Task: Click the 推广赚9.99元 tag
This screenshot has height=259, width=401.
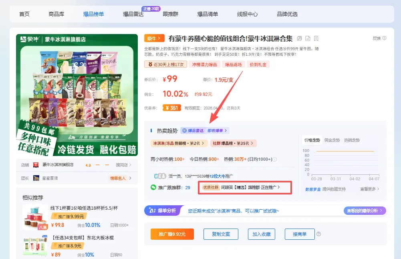Action: point(69,216)
